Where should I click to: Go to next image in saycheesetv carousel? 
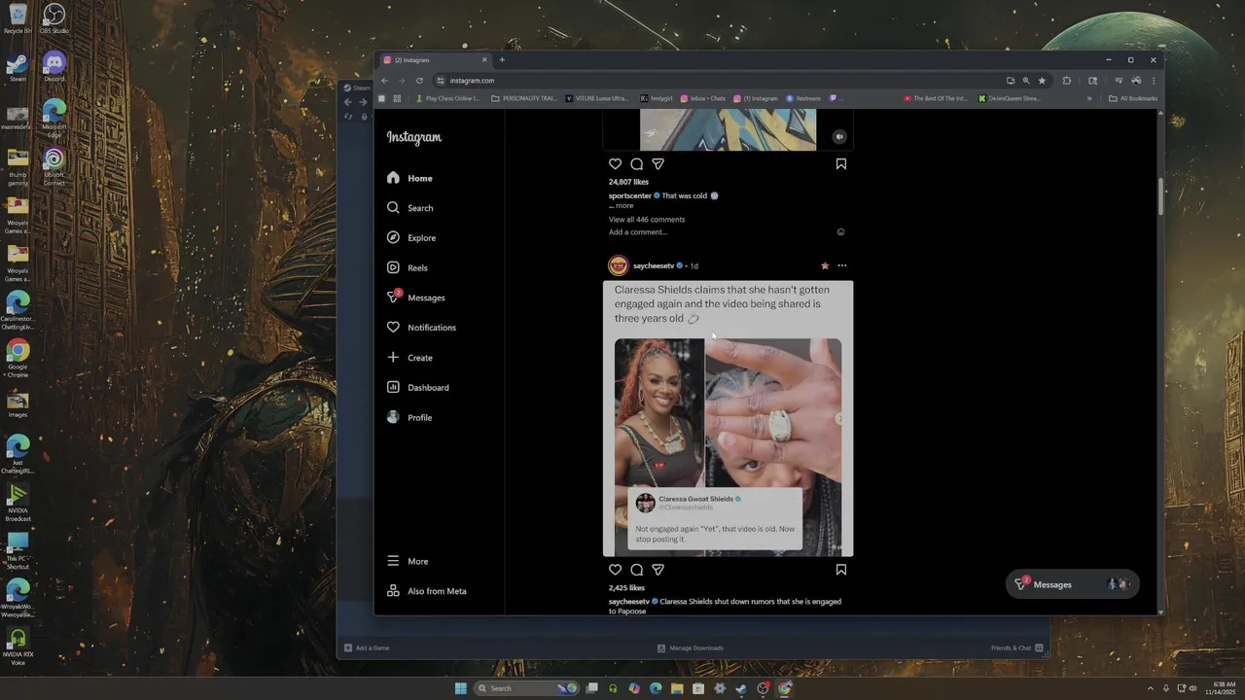coord(840,419)
